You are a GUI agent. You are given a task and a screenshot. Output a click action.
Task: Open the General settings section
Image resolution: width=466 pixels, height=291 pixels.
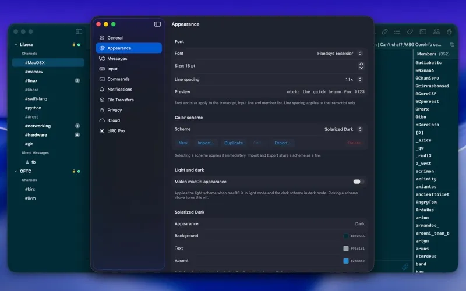click(x=129, y=38)
